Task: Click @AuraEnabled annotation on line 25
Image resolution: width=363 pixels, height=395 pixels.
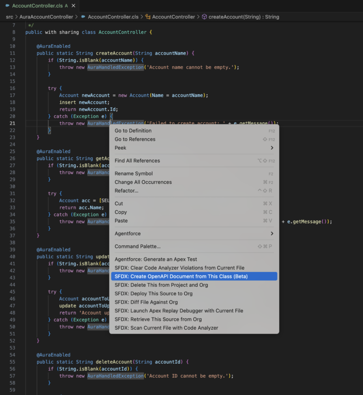Action: point(53,151)
